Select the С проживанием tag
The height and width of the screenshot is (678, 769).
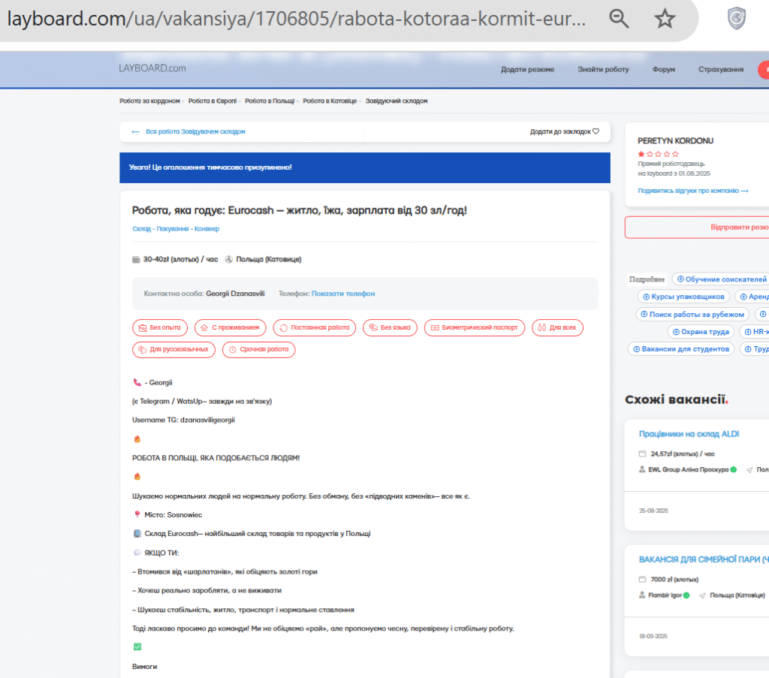[x=233, y=327]
